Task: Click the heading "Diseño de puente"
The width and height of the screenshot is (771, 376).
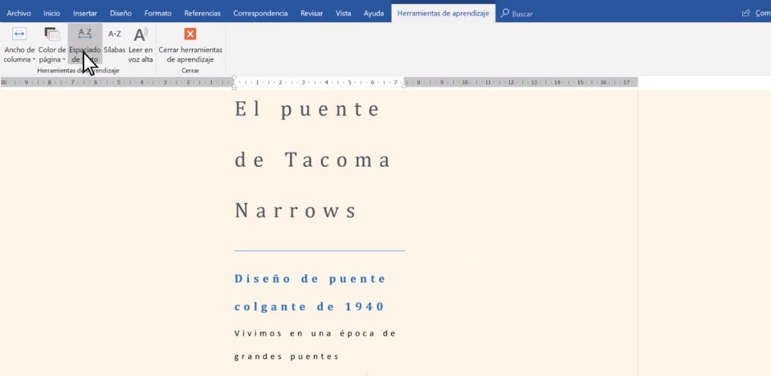Action: click(310, 279)
